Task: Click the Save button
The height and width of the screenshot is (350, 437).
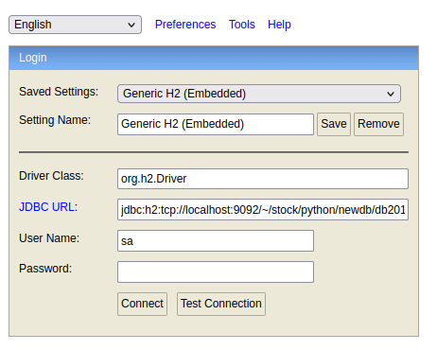Action: click(334, 124)
